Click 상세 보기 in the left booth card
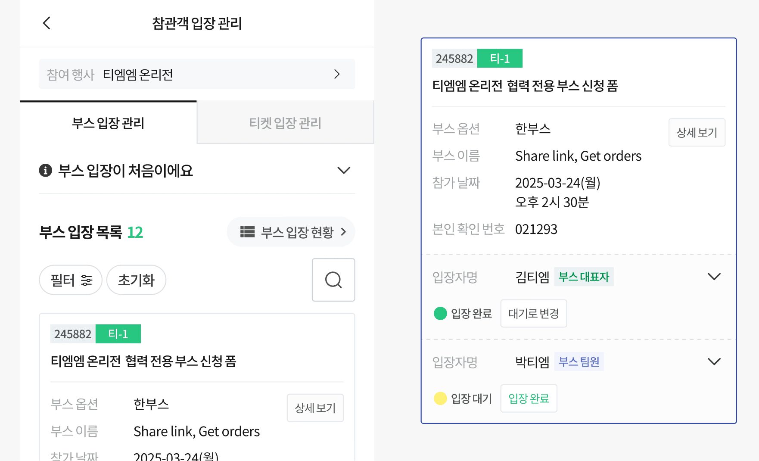This screenshot has width=759, height=461. click(315, 408)
